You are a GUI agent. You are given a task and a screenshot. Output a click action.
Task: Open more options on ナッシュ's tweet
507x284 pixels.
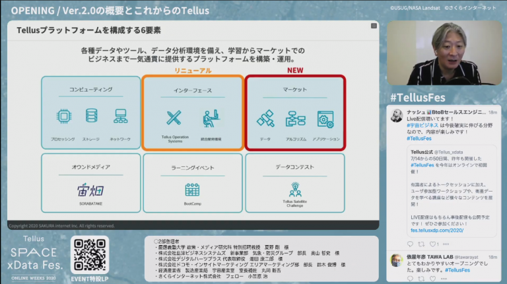click(446, 244)
